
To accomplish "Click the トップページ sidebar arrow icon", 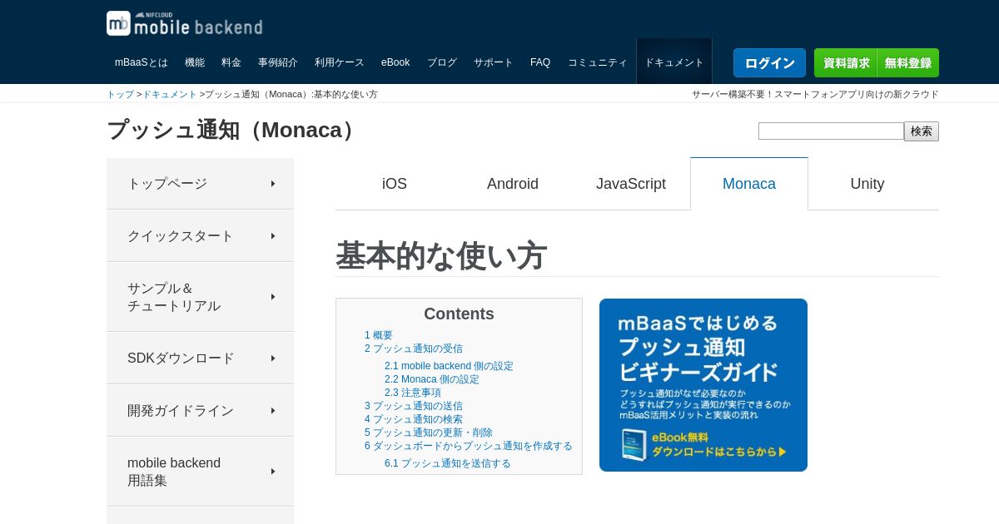I will [x=273, y=184].
